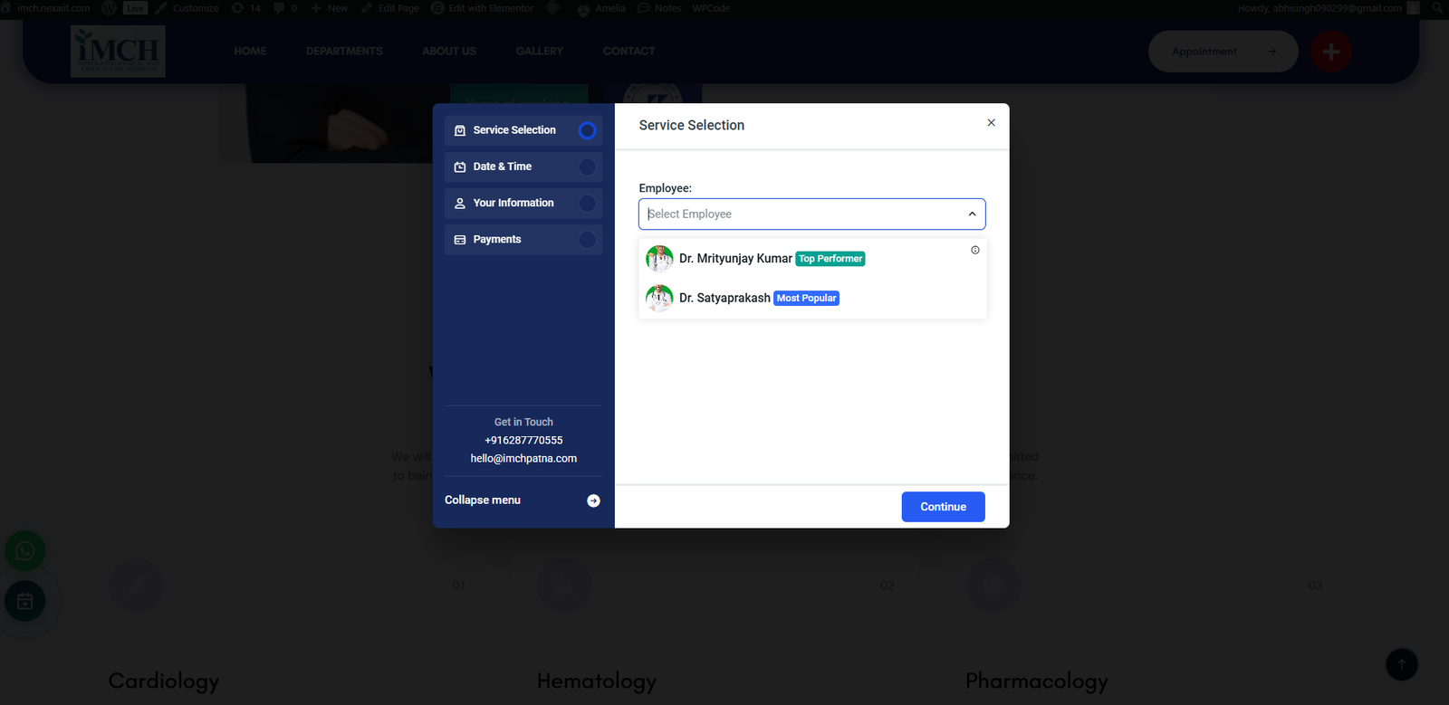
Task: Click the Date & Time step indicator circle
Action: coord(587,167)
